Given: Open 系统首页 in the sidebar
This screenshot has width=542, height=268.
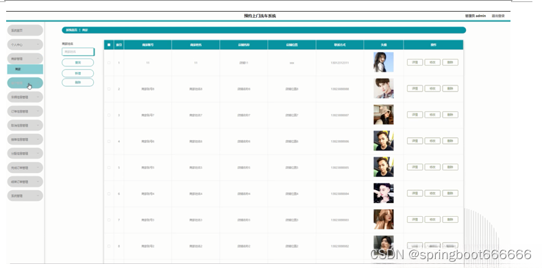Looking at the screenshot, I should tap(25, 30).
